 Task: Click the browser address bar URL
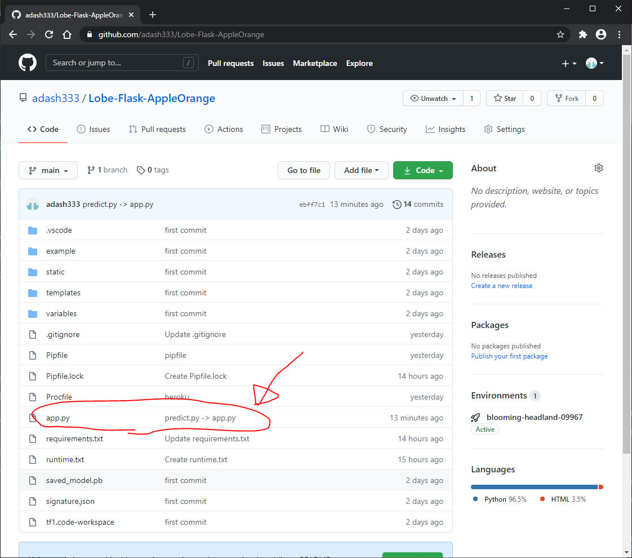(x=181, y=35)
